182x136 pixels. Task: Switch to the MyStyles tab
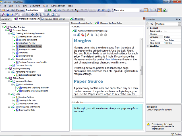tap(77, 19)
